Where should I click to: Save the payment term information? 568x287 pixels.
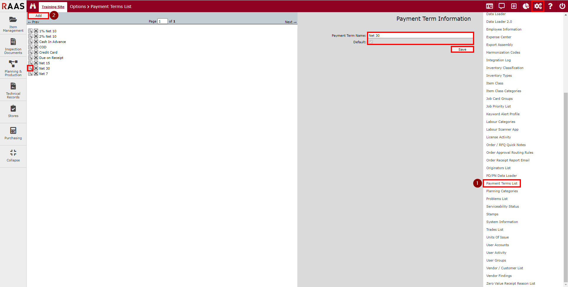click(462, 49)
